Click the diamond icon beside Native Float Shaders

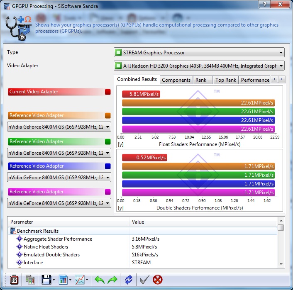coord(20,247)
